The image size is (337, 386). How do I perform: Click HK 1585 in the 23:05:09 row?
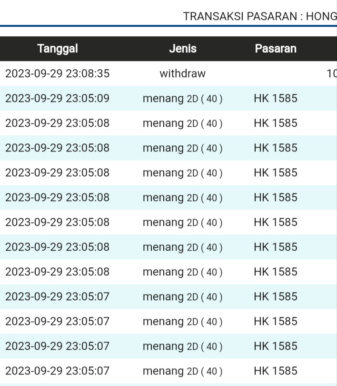[x=276, y=99]
